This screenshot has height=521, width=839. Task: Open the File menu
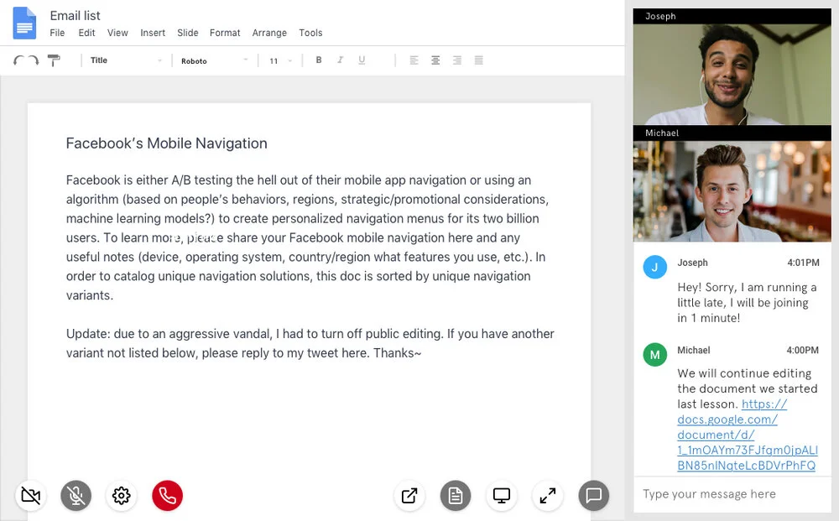(57, 33)
